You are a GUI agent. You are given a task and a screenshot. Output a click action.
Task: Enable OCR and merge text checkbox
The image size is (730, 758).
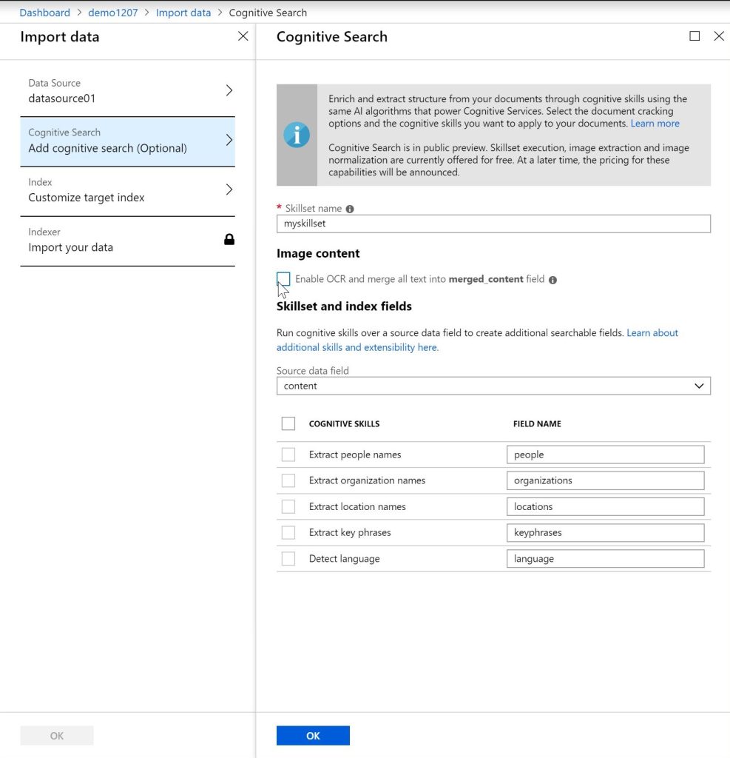[x=283, y=279]
